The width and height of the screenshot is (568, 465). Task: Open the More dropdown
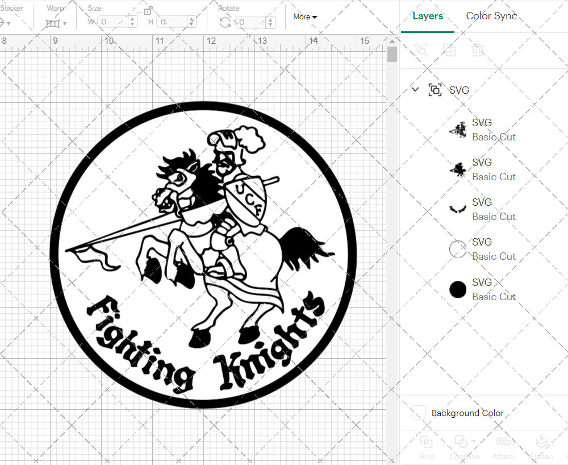click(x=304, y=17)
